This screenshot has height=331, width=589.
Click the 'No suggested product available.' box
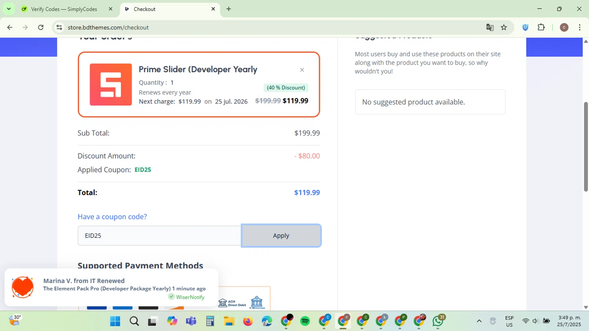430,102
